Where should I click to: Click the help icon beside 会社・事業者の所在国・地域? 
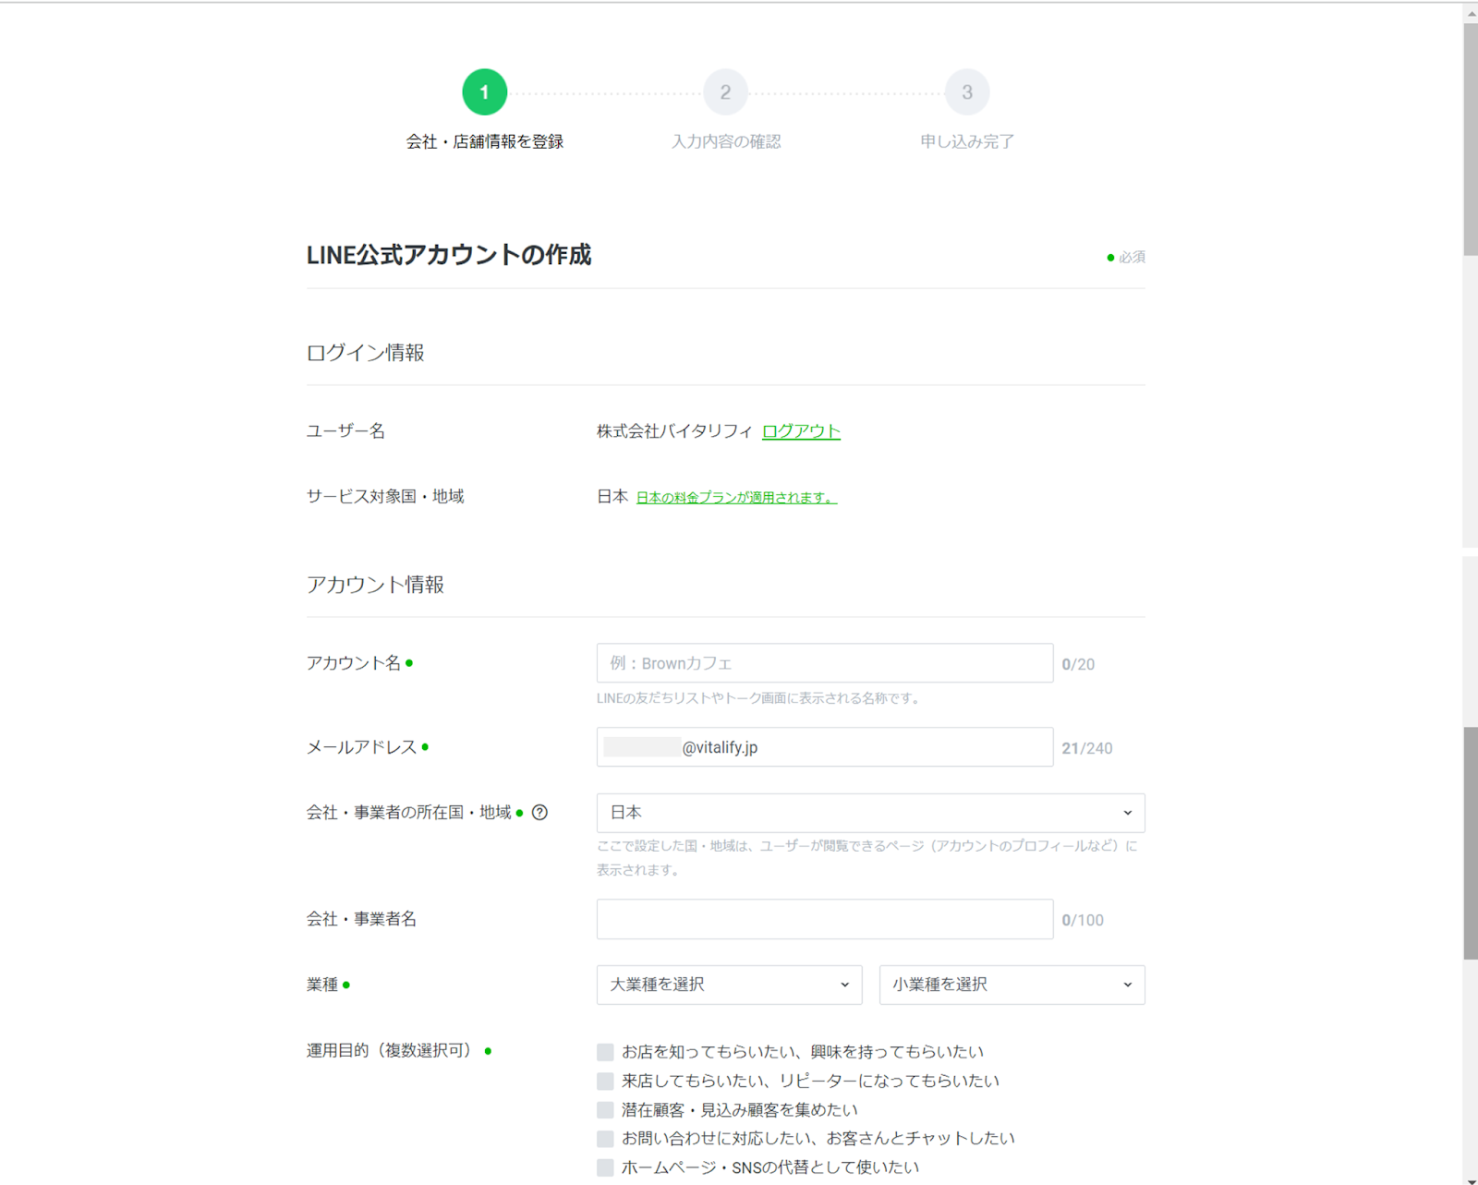(540, 813)
